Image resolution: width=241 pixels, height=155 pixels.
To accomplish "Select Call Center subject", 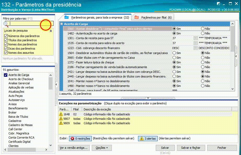I will click(x=15, y=129).
